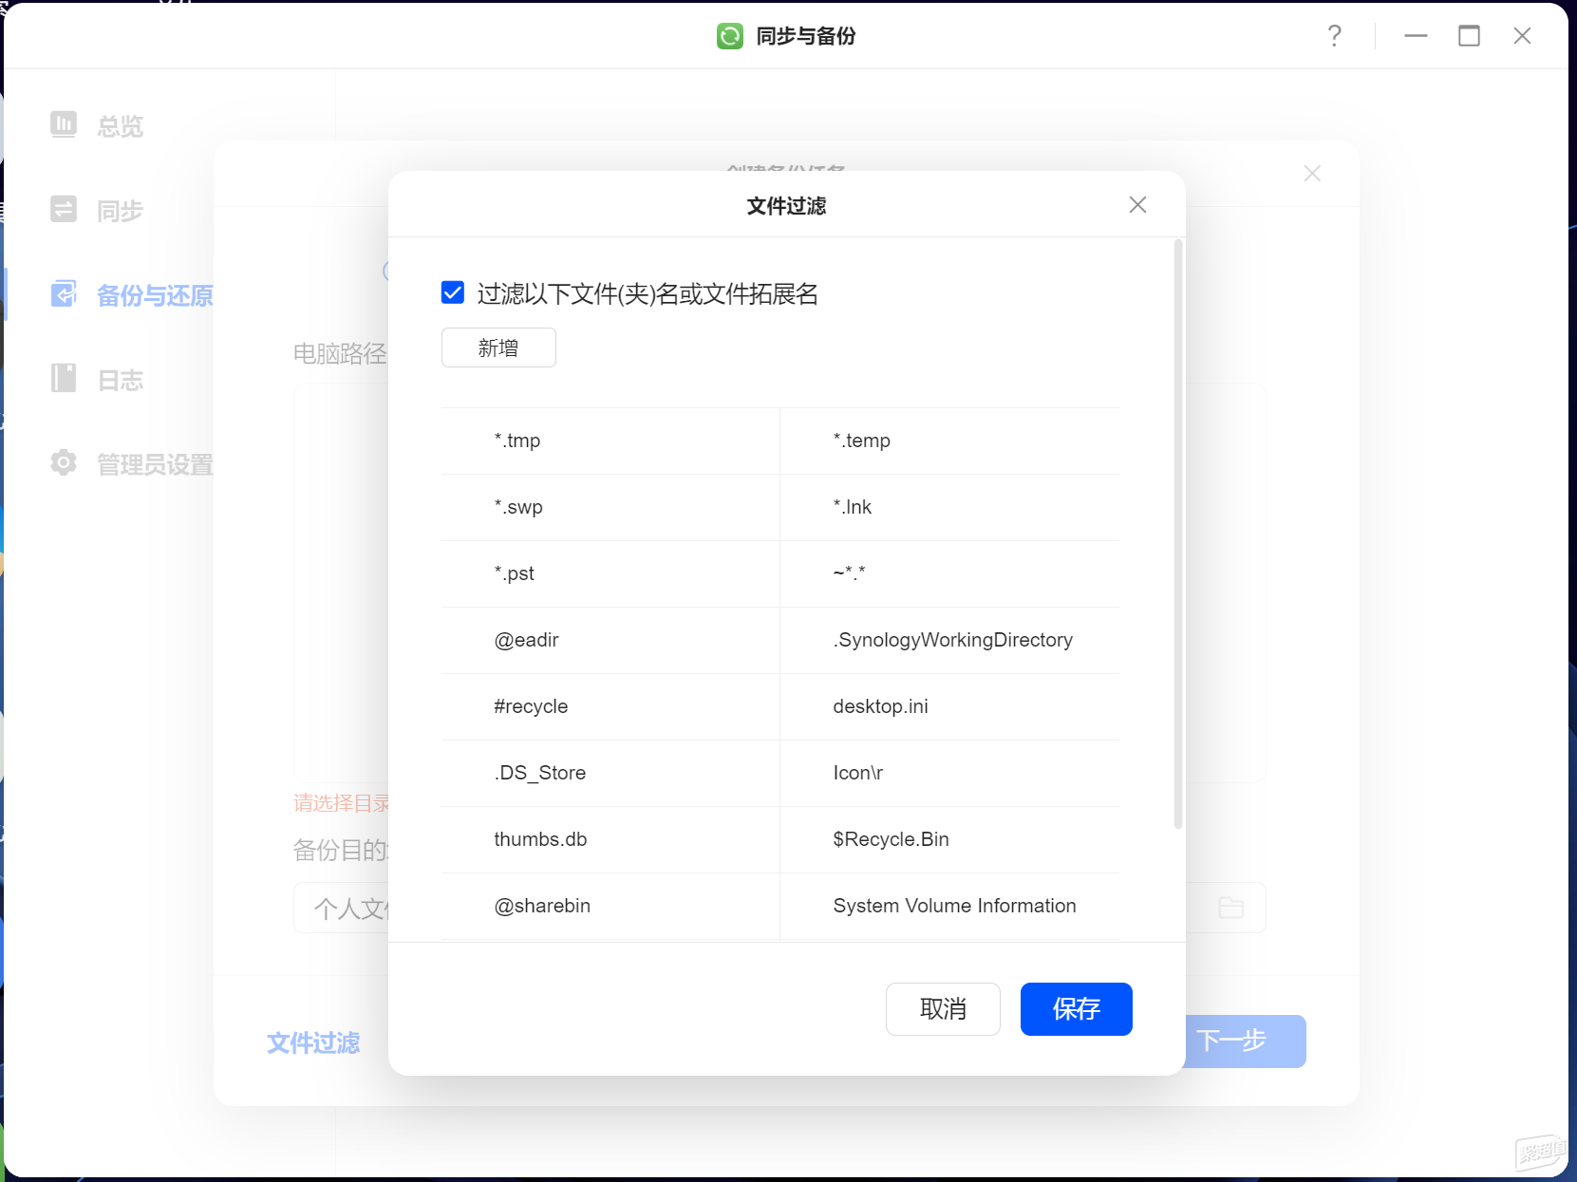Click the 文件过滤 link in background wizard
This screenshot has width=1577, height=1182.
pos(313,1042)
